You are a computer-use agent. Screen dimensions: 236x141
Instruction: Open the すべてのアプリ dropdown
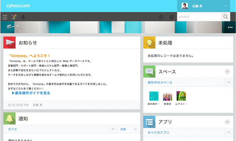click(x=229, y=133)
